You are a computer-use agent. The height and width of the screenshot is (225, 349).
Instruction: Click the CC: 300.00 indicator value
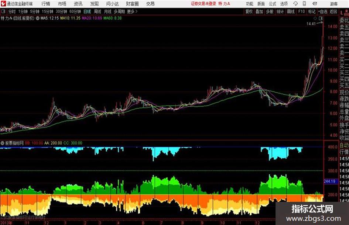73,143
